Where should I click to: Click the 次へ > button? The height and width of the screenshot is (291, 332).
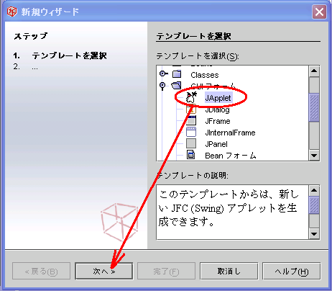(104, 271)
